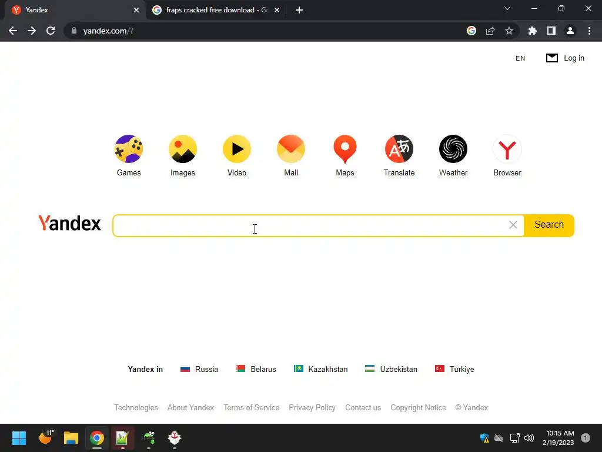The height and width of the screenshot is (452, 602).
Task: Toggle Chrome side panel
Action: point(551,31)
